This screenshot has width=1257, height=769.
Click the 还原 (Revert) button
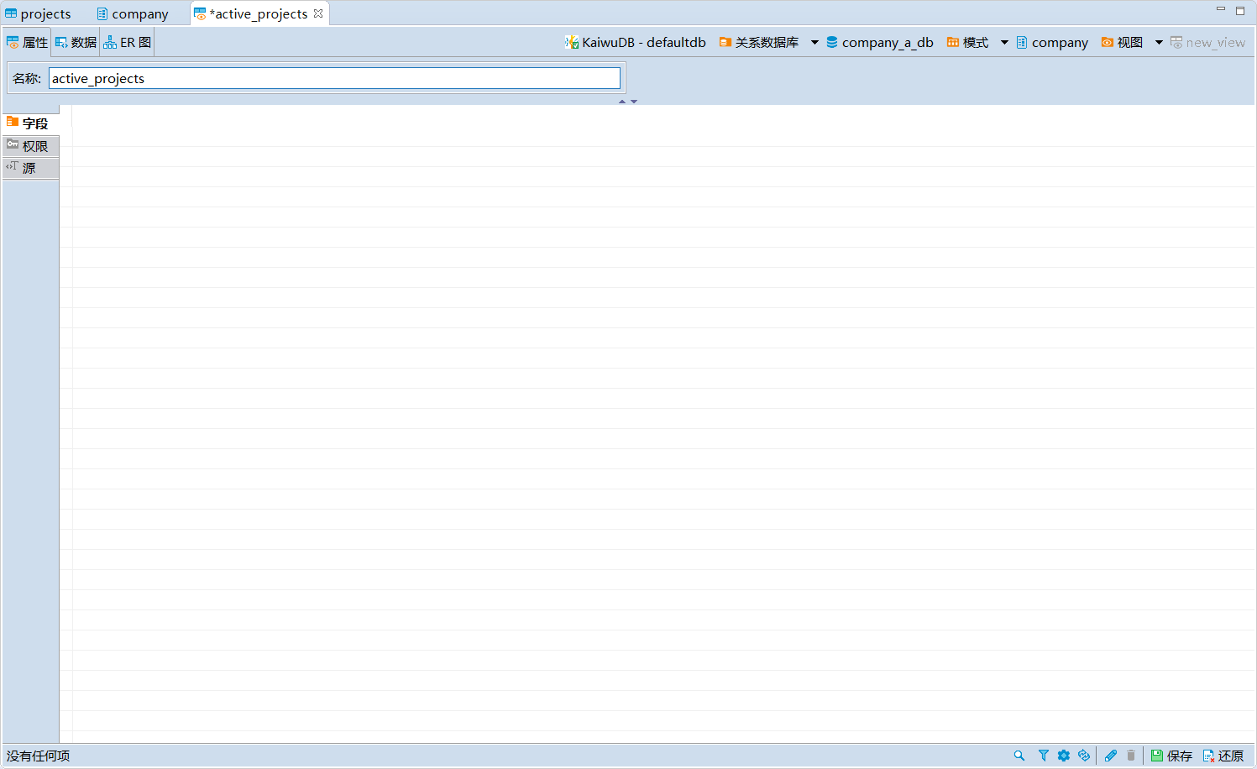[1223, 756]
